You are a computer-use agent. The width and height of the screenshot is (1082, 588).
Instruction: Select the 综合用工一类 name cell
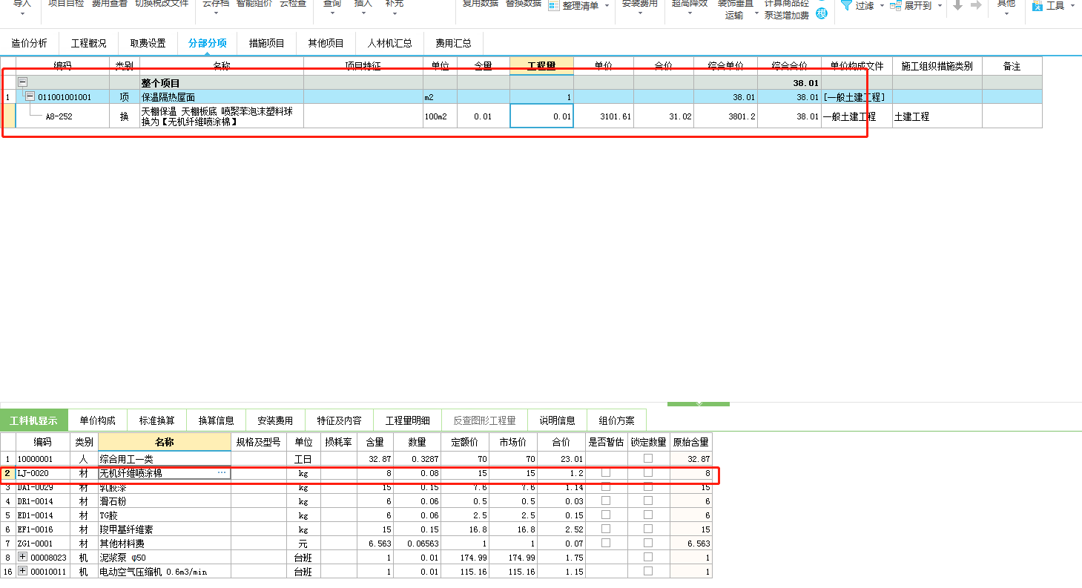[x=164, y=459]
